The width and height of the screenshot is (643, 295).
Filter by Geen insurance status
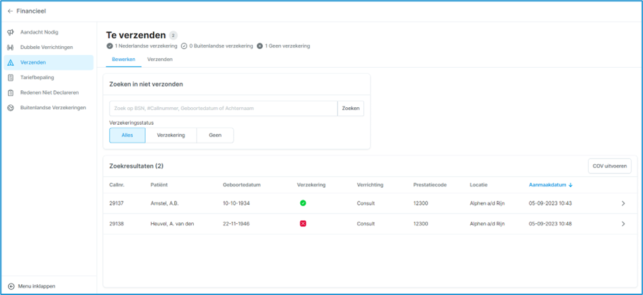(215, 135)
